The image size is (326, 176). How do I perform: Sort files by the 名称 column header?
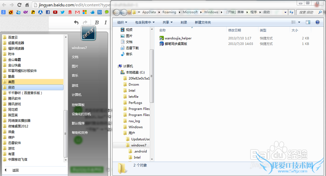(x=162, y=30)
